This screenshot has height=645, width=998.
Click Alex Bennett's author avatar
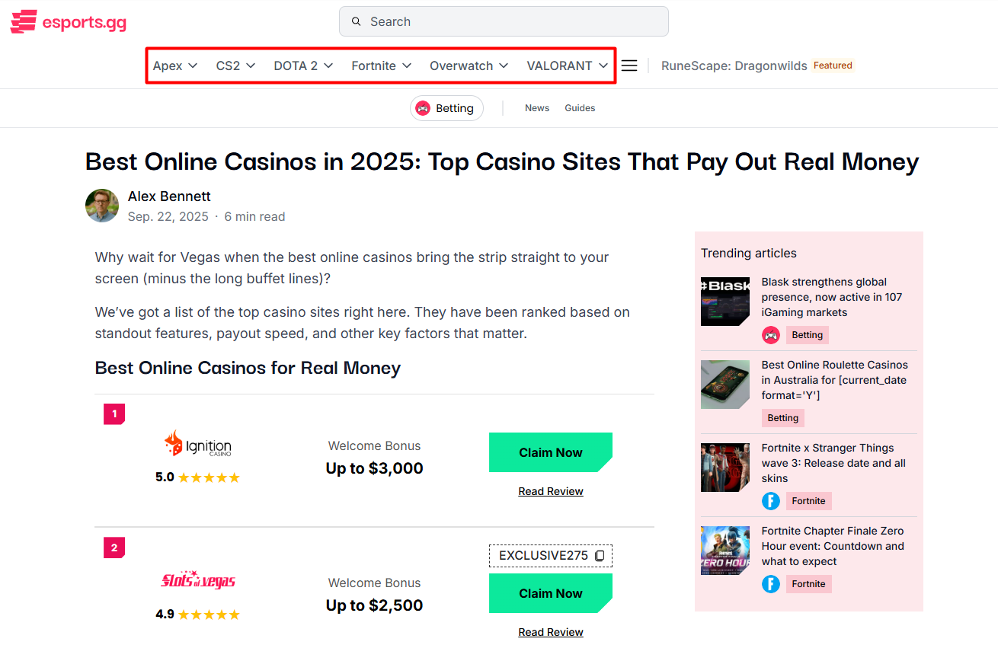pos(102,206)
